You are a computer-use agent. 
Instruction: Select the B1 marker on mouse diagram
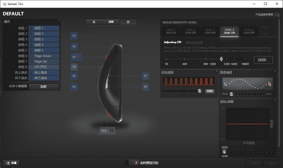click(x=74, y=35)
